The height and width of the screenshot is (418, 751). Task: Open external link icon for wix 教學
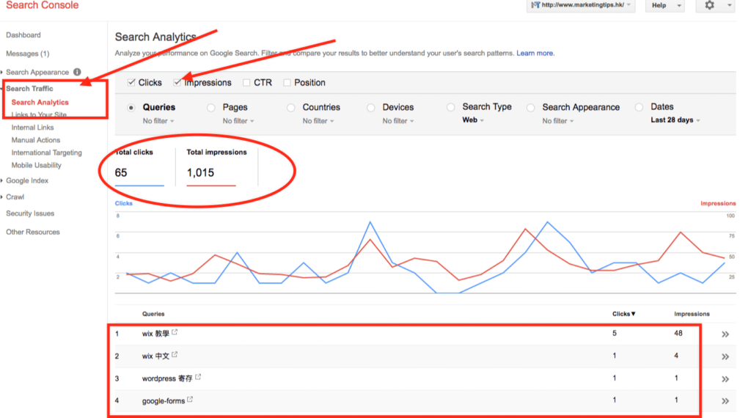tap(175, 331)
